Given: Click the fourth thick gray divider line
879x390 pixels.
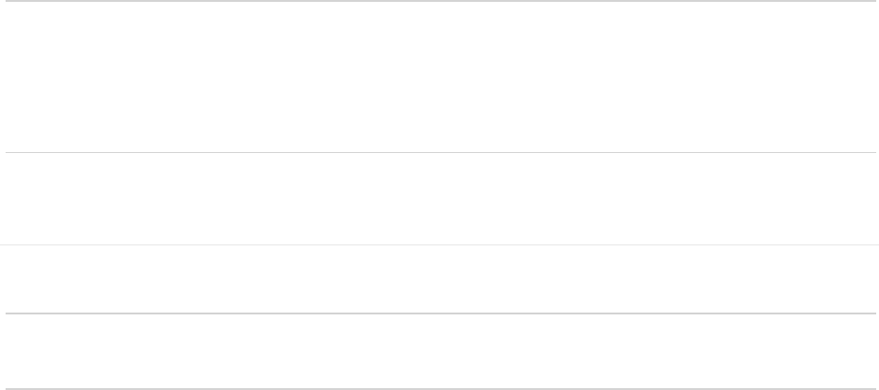Looking at the screenshot, I should click(439, 313).
